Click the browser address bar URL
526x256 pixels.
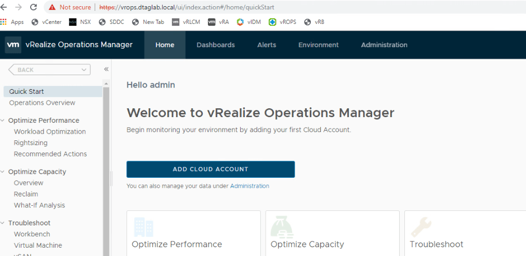pyautogui.click(x=208, y=7)
